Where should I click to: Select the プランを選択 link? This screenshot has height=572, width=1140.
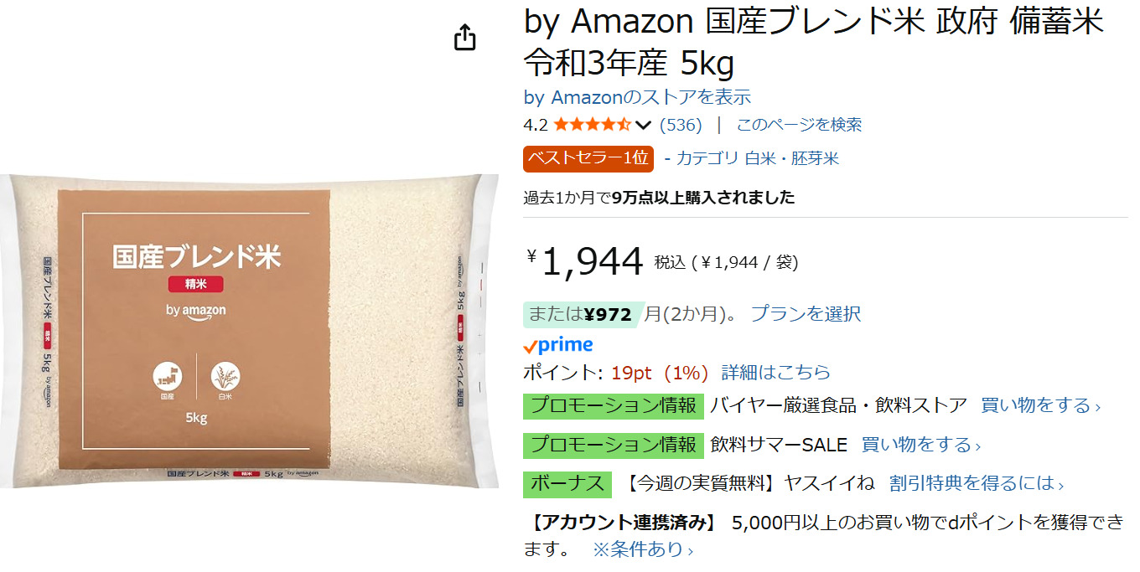tap(805, 315)
